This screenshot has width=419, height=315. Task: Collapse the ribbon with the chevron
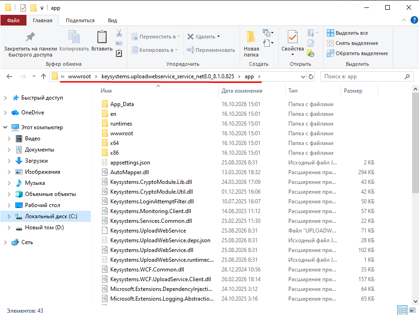[404, 20]
